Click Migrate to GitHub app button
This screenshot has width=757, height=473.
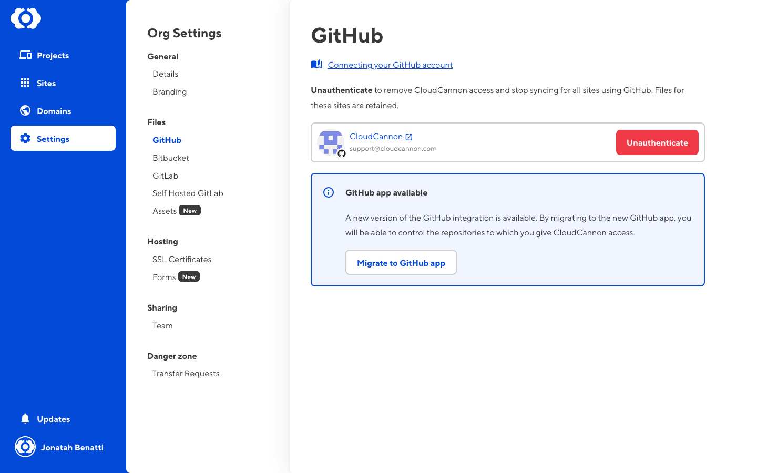pos(401,262)
